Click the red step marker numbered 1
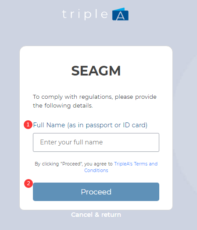 coord(28,125)
